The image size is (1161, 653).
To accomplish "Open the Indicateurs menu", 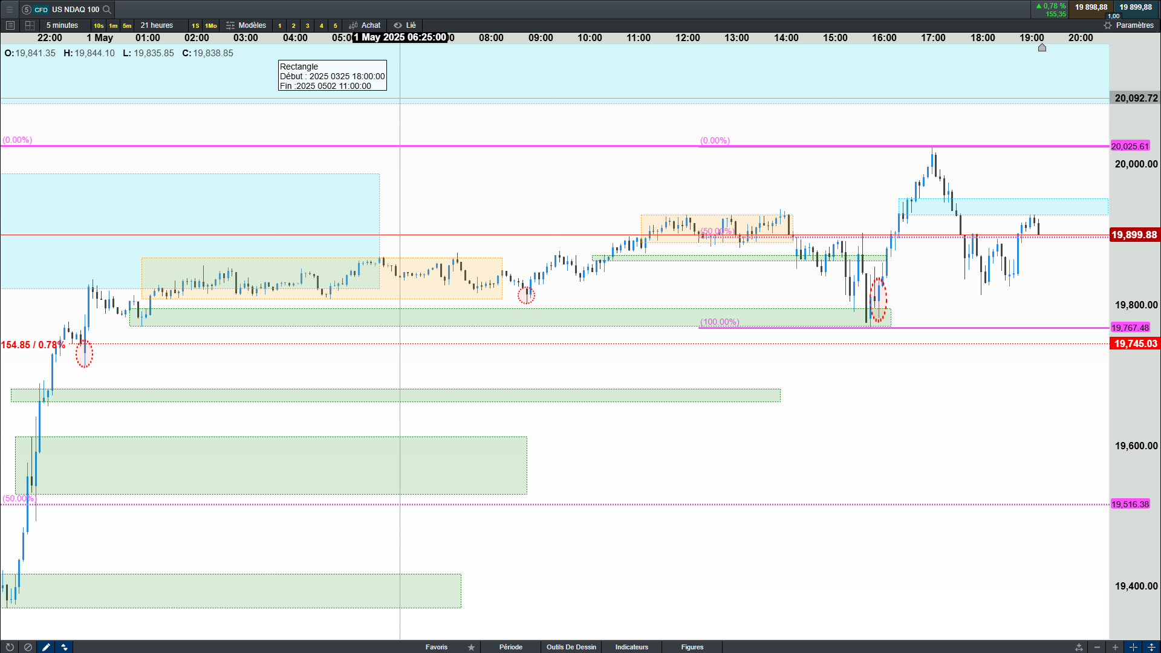I will point(631,647).
